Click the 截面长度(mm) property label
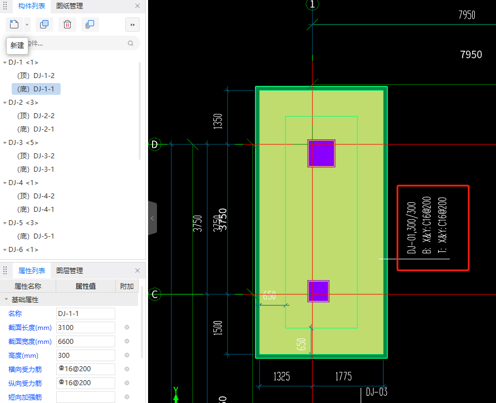 coord(30,328)
